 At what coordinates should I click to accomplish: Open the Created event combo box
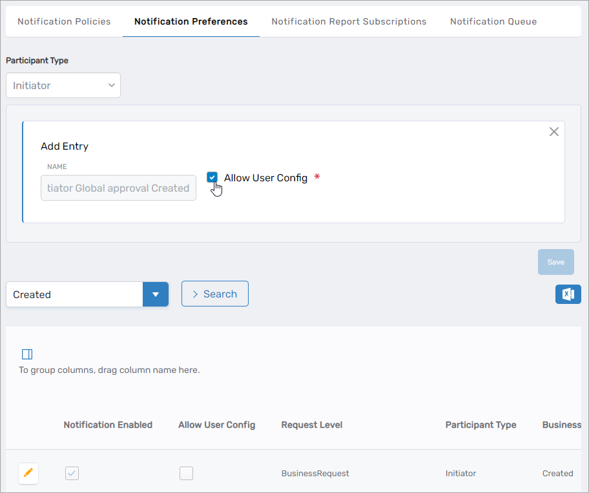74,294
